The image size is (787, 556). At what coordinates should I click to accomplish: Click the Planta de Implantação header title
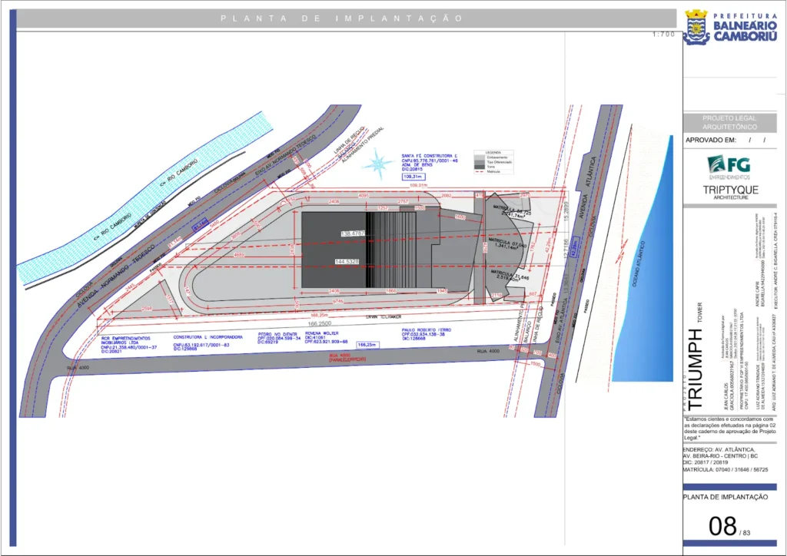tap(341, 18)
